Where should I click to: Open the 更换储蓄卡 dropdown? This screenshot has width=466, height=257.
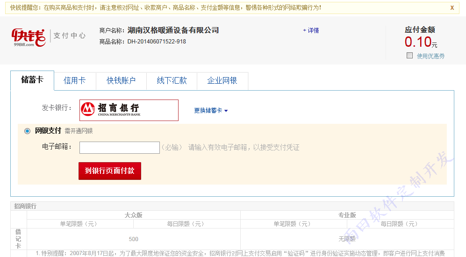point(211,111)
